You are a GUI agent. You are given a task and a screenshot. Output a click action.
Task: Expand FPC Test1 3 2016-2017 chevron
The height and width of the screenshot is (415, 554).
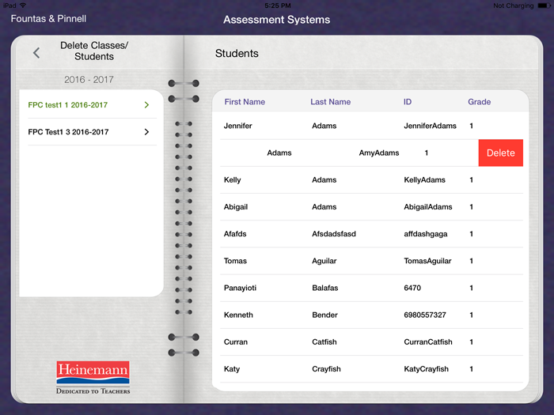point(146,132)
